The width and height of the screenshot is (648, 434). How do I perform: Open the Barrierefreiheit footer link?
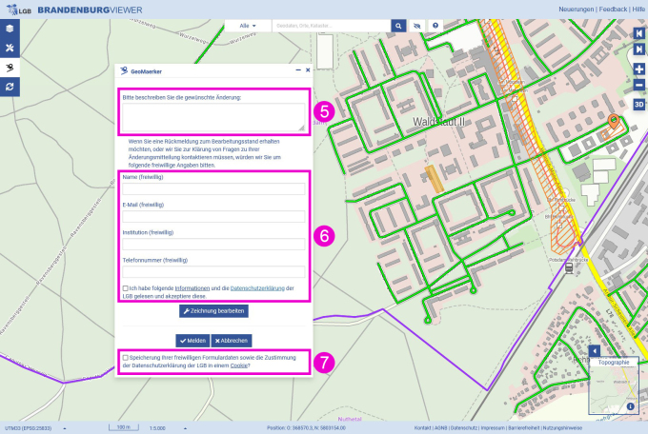[523, 428]
